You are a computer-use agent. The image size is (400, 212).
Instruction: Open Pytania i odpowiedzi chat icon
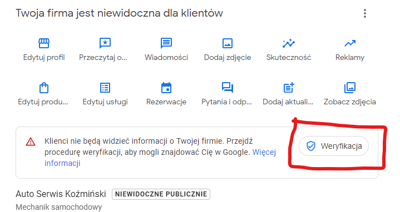coord(228,88)
